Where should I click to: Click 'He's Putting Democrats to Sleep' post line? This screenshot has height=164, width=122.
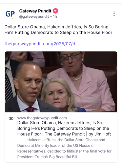(58, 32)
